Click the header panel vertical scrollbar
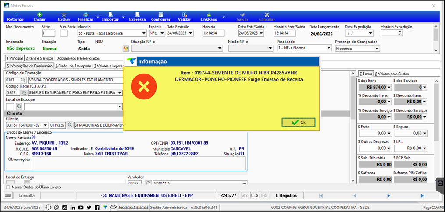This screenshot has height=212, width=445. [x=436, y=38]
